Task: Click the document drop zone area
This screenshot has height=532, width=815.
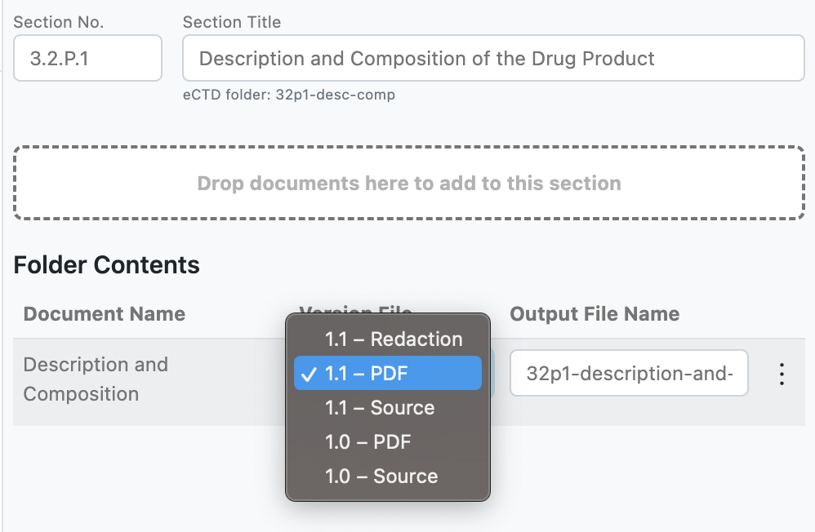Action: [409, 183]
